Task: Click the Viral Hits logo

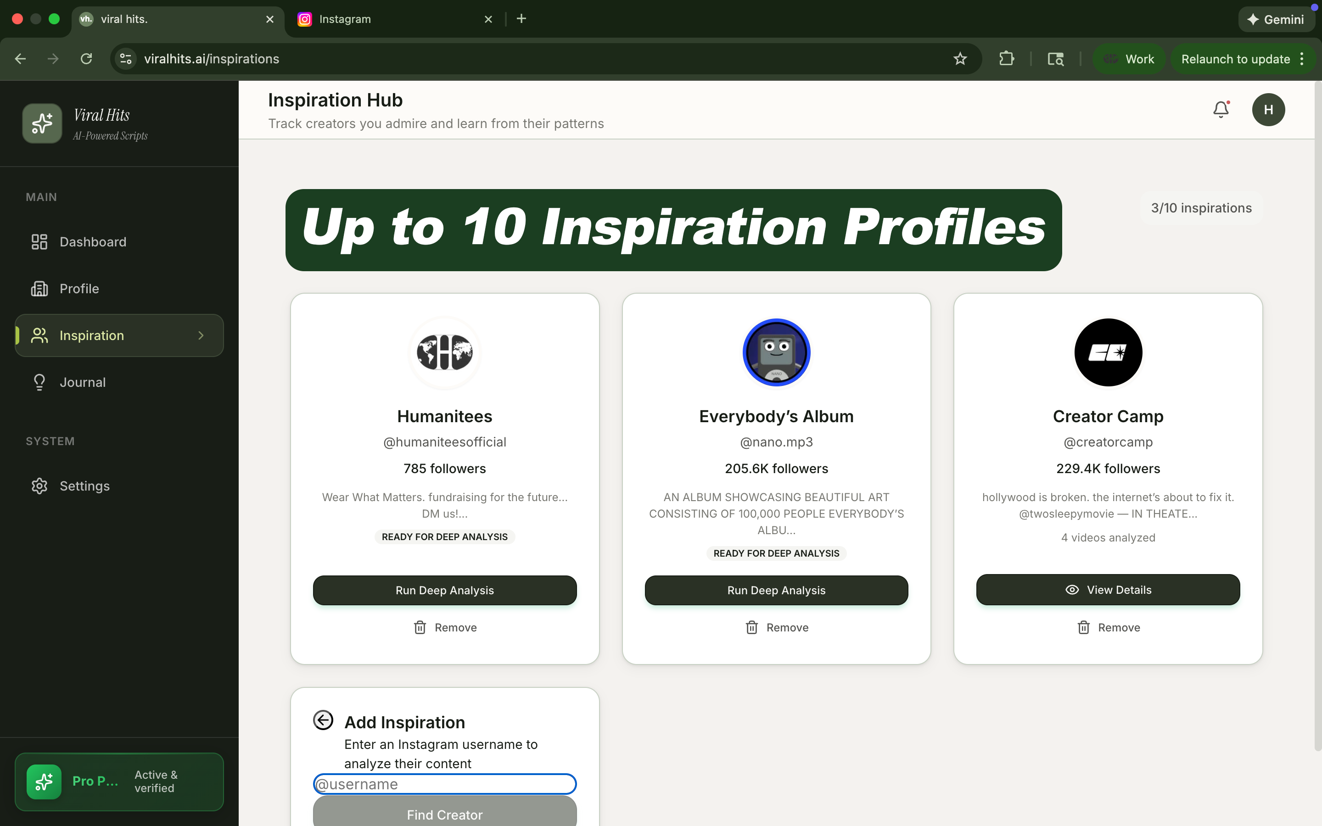Action: click(42, 123)
